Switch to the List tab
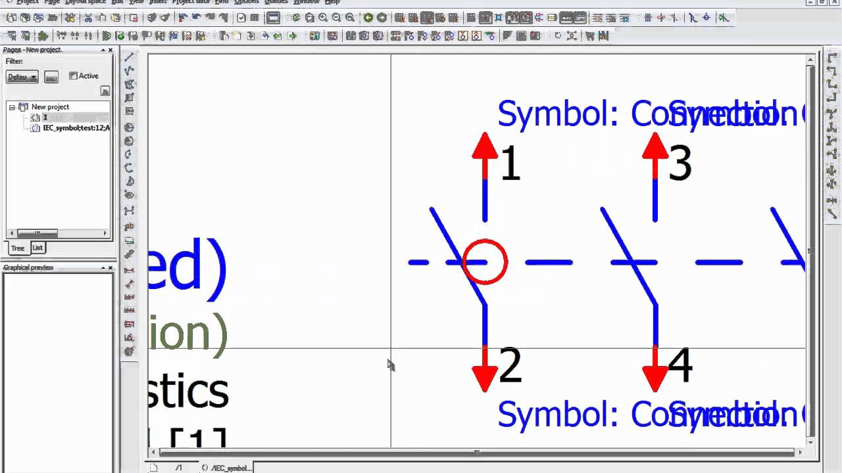842x473 pixels. (x=37, y=248)
